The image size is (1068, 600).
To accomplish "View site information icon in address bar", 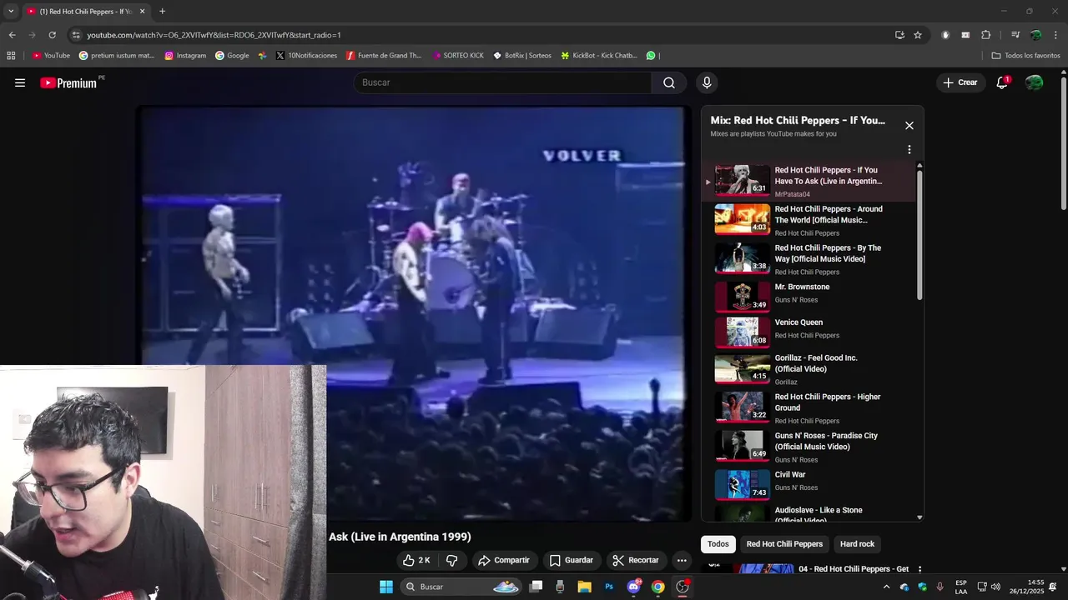I will pyautogui.click(x=76, y=35).
